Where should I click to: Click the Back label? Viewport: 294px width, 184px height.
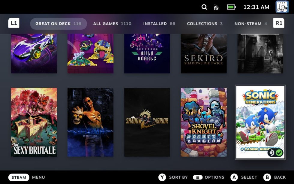(x=280, y=177)
